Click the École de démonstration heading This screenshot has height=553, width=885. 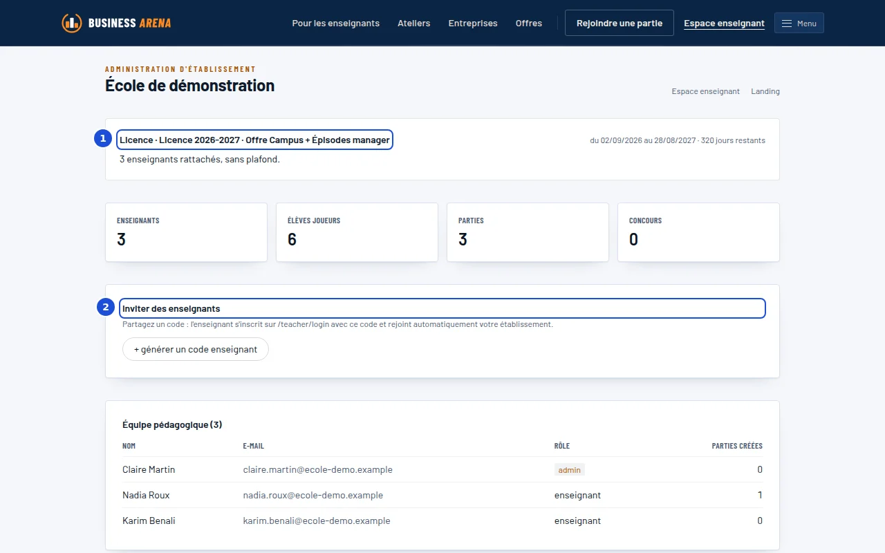point(190,86)
